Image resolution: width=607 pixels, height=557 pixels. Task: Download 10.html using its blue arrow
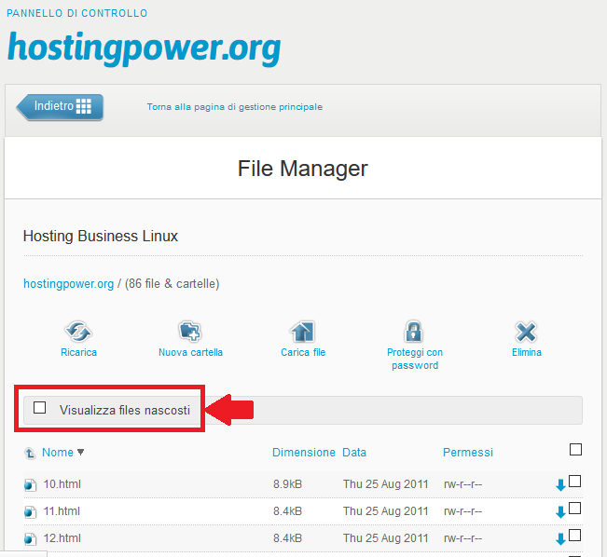coord(560,484)
